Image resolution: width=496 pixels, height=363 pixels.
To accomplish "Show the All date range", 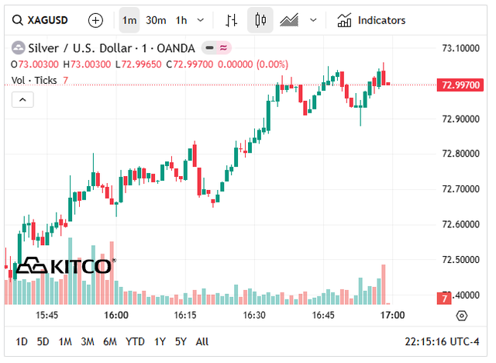I will click(202, 341).
